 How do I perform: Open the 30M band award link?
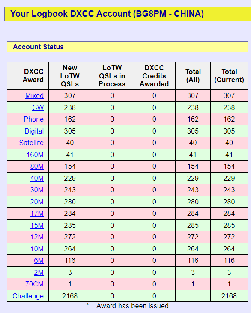pos(37,190)
